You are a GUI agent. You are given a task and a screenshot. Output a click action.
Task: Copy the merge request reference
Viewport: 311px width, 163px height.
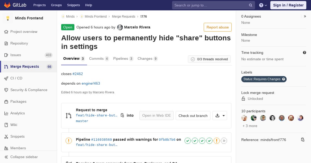click(x=302, y=140)
